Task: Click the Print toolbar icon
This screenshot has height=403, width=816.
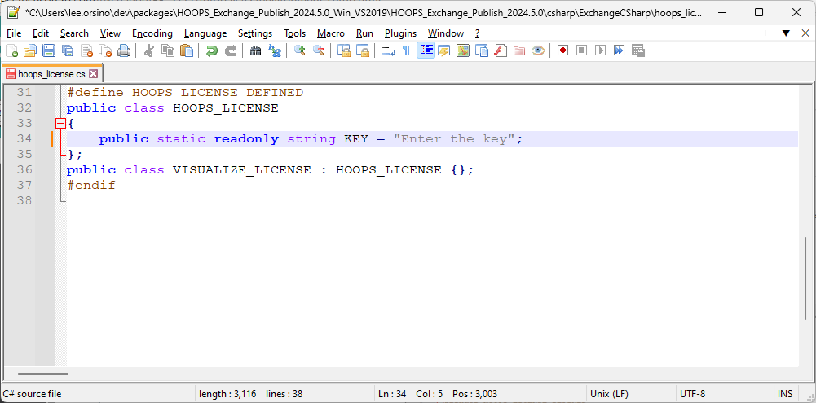Action: [x=124, y=50]
